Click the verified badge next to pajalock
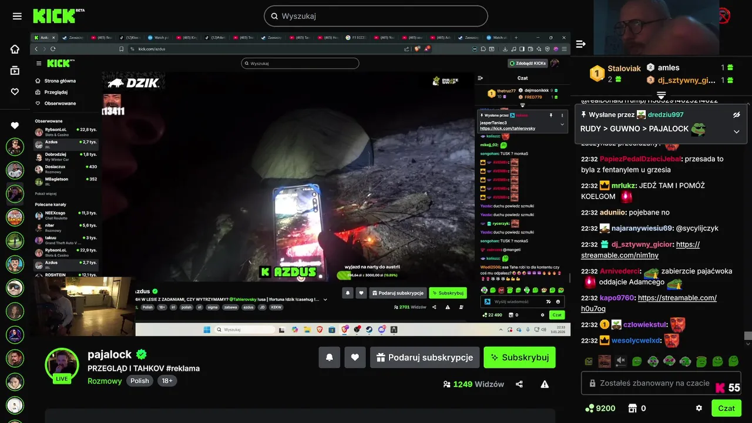Screen dimensions: 752x423 (x=142, y=354)
